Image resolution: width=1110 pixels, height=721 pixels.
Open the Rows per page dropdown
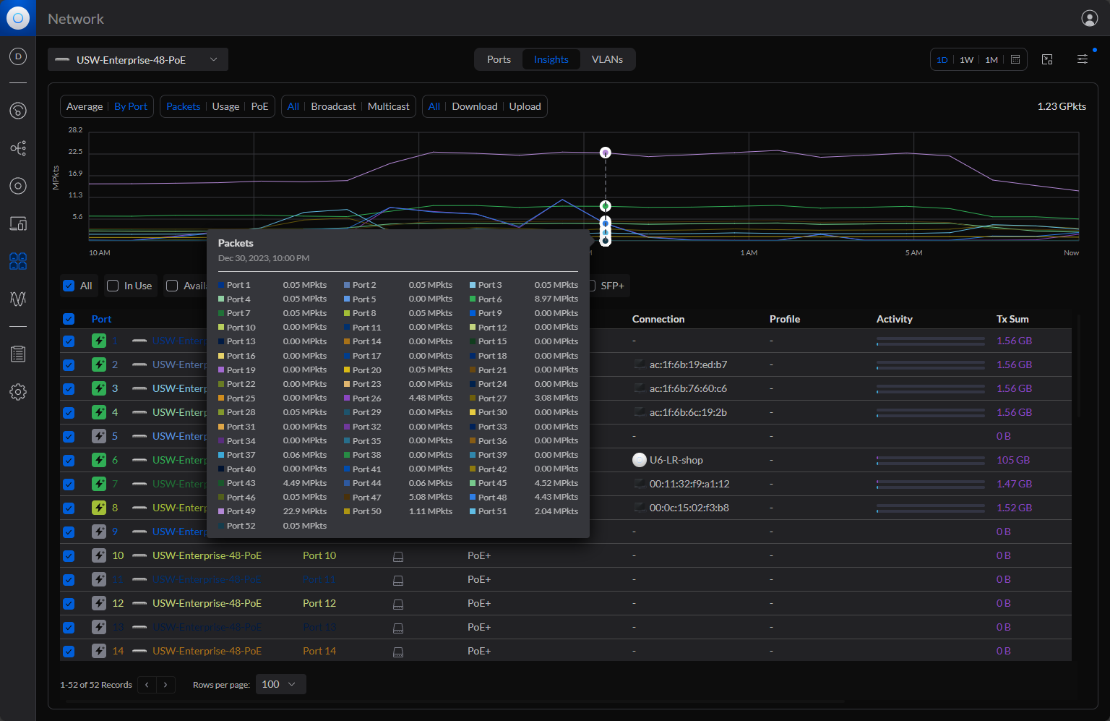[280, 684]
